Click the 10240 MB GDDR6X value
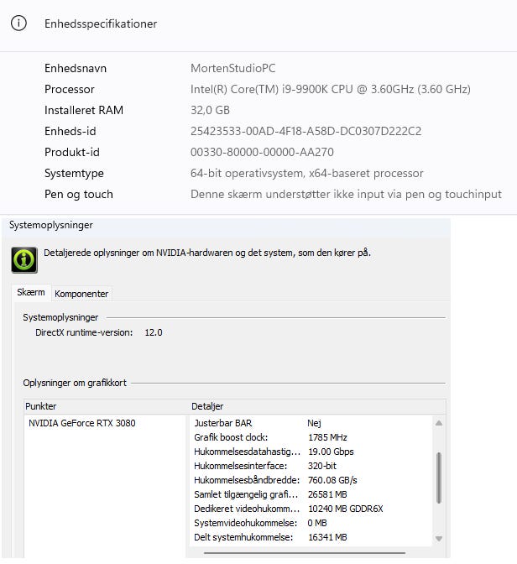Screen dimensions: 517x564 [x=346, y=509]
